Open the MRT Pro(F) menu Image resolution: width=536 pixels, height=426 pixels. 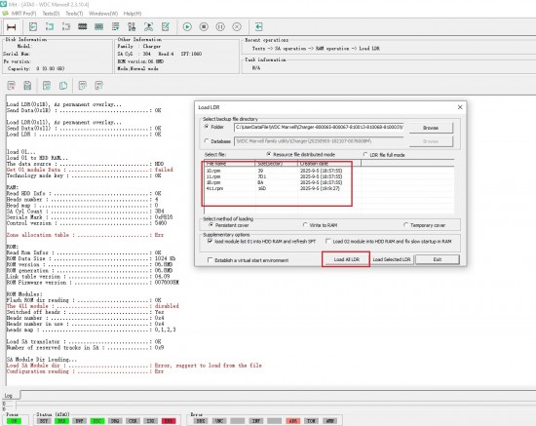pos(23,14)
